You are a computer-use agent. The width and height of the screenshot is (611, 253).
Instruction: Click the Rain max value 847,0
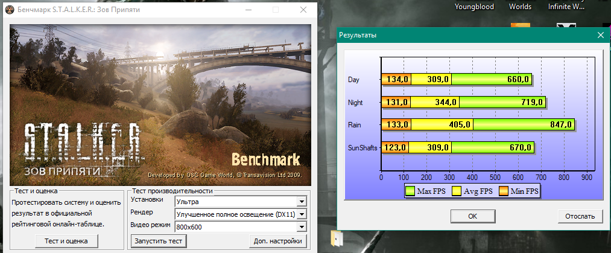pyautogui.click(x=560, y=125)
